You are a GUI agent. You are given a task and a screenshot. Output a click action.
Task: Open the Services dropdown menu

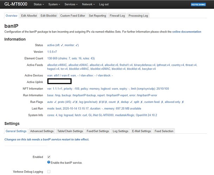tap(71, 5)
